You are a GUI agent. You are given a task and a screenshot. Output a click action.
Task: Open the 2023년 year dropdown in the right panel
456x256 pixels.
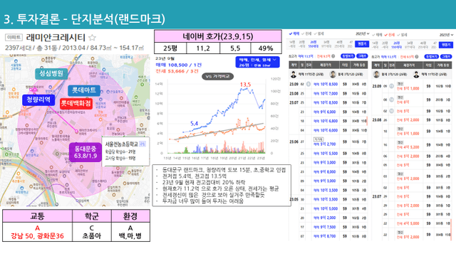pyautogui.click(x=446, y=35)
